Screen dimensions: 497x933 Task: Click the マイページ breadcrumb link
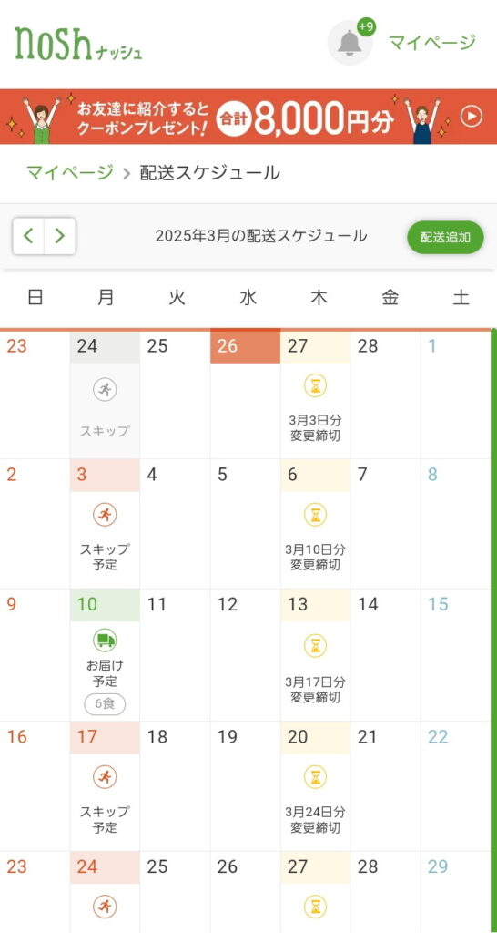(69, 172)
